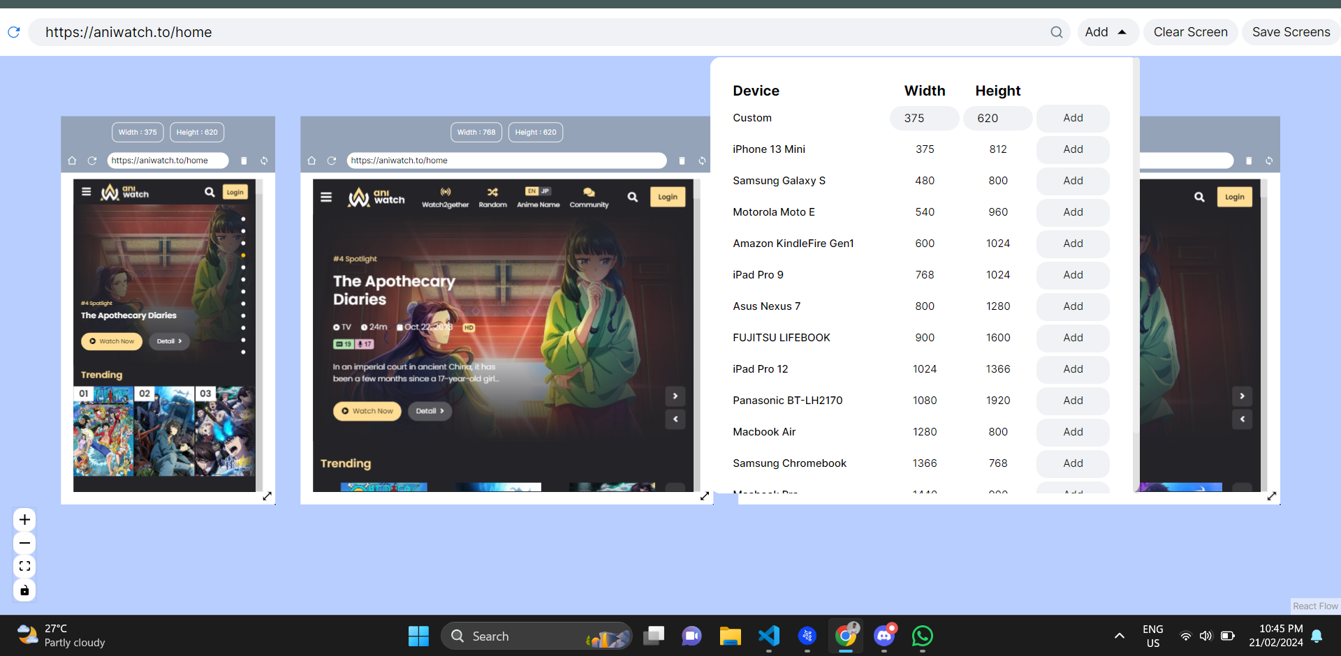
Task: Click search icon in 768 preview
Action: [x=632, y=197]
